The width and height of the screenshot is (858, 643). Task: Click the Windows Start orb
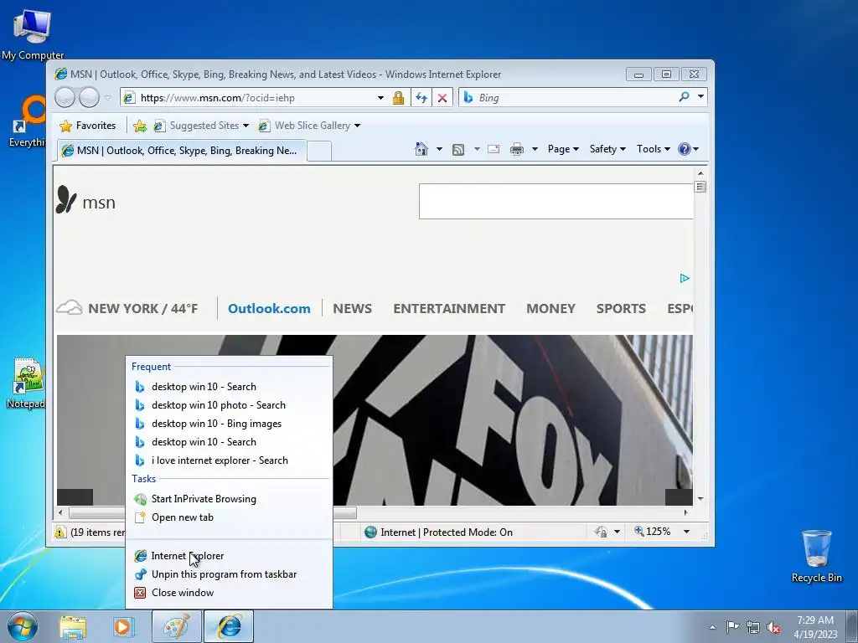click(x=22, y=626)
